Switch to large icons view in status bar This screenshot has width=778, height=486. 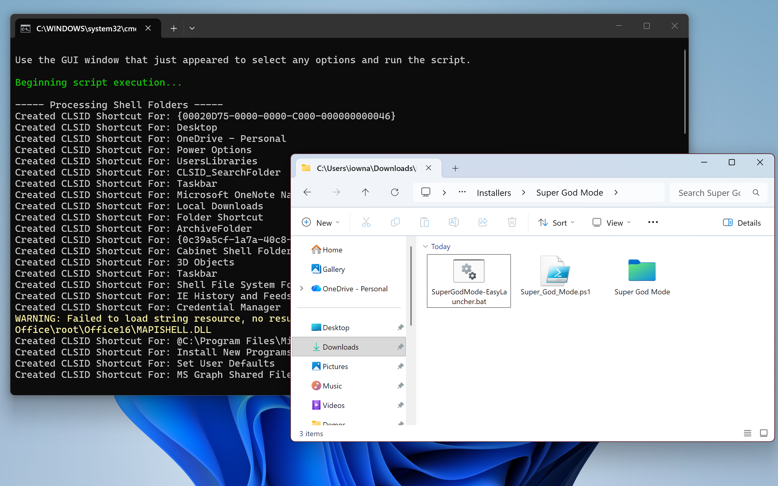763,433
